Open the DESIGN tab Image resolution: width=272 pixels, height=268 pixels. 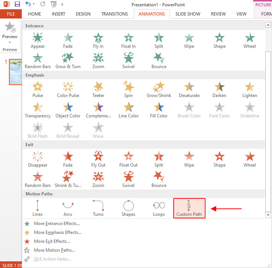(83, 14)
